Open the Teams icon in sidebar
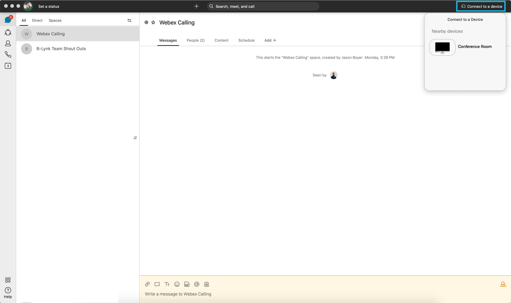 (x=8, y=32)
